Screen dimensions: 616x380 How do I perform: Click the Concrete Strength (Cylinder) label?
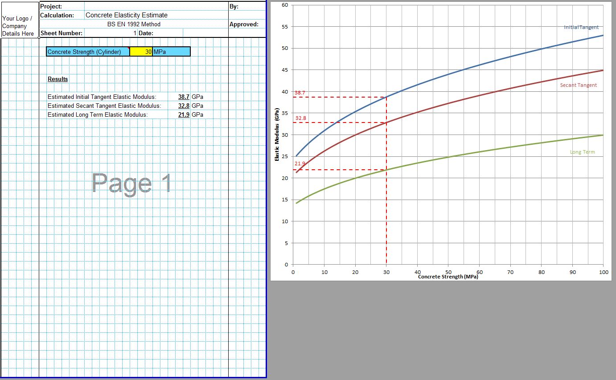85,52
